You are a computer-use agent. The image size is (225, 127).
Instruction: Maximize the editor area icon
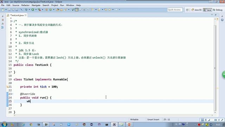click(216, 15)
